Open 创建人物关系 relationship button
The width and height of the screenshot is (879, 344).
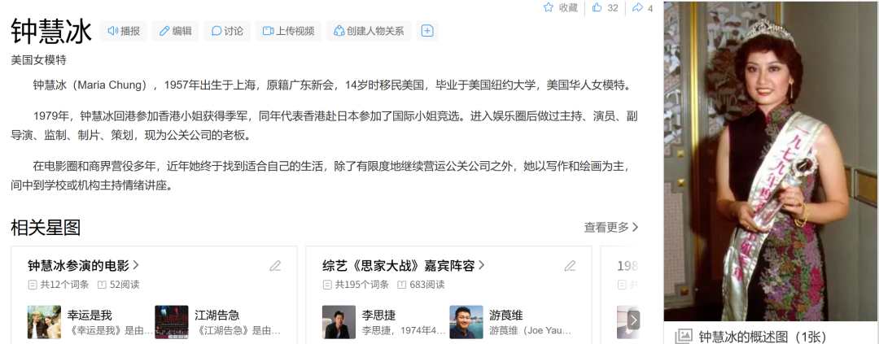(x=369, y=31)
